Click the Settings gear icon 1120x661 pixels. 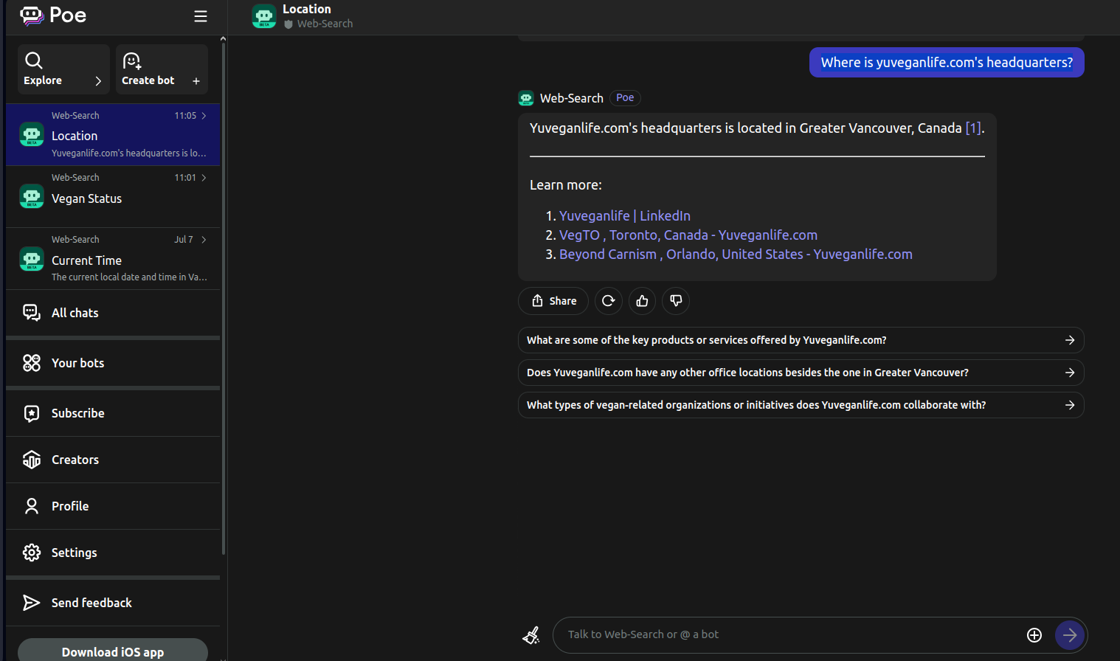pos(32,553)
